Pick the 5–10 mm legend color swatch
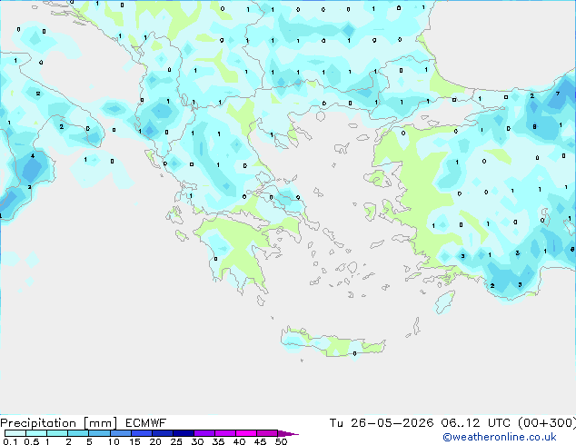576x445 pixels. [x=99, y=433]
